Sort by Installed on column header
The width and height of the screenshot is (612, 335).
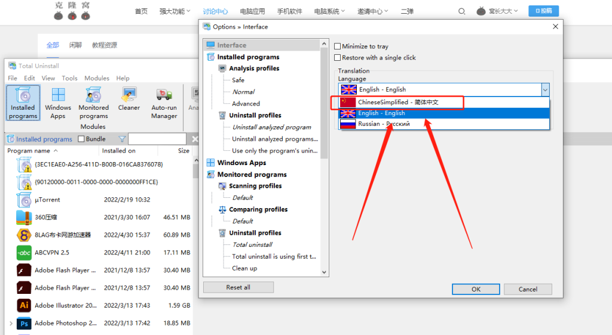click(128, 151)
